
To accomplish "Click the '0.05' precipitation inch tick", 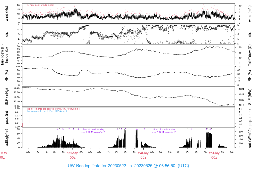I will [17, 108].
